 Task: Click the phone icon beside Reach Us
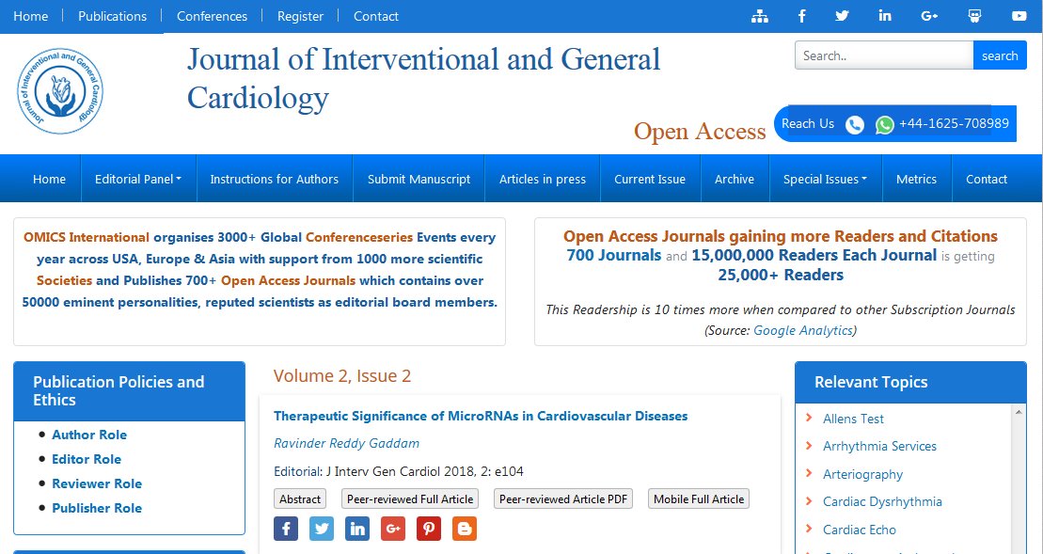[x=855, y=124]
